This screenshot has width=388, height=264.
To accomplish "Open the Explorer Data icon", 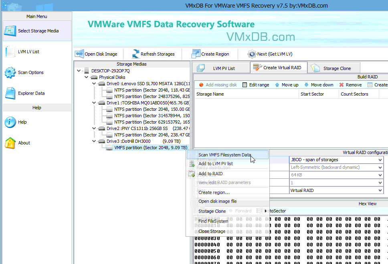I will point(10,93).
